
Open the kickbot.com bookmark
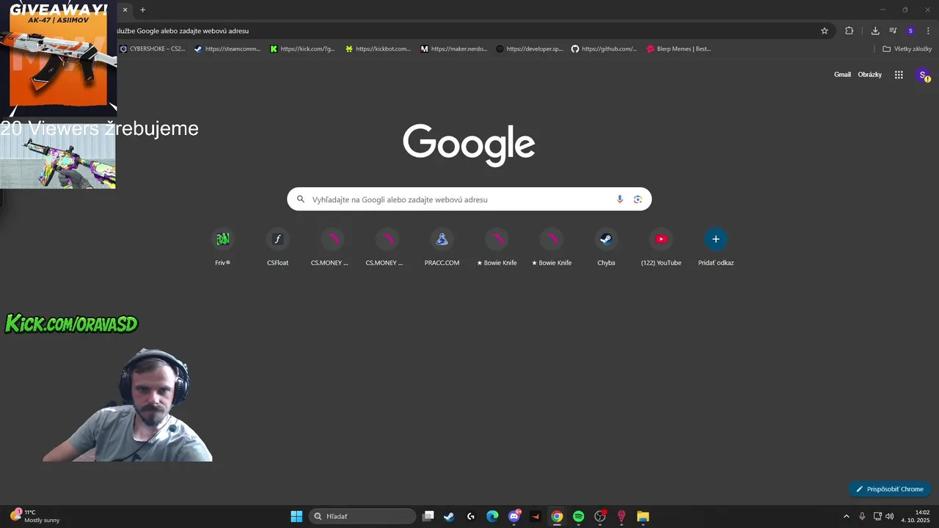379,49
